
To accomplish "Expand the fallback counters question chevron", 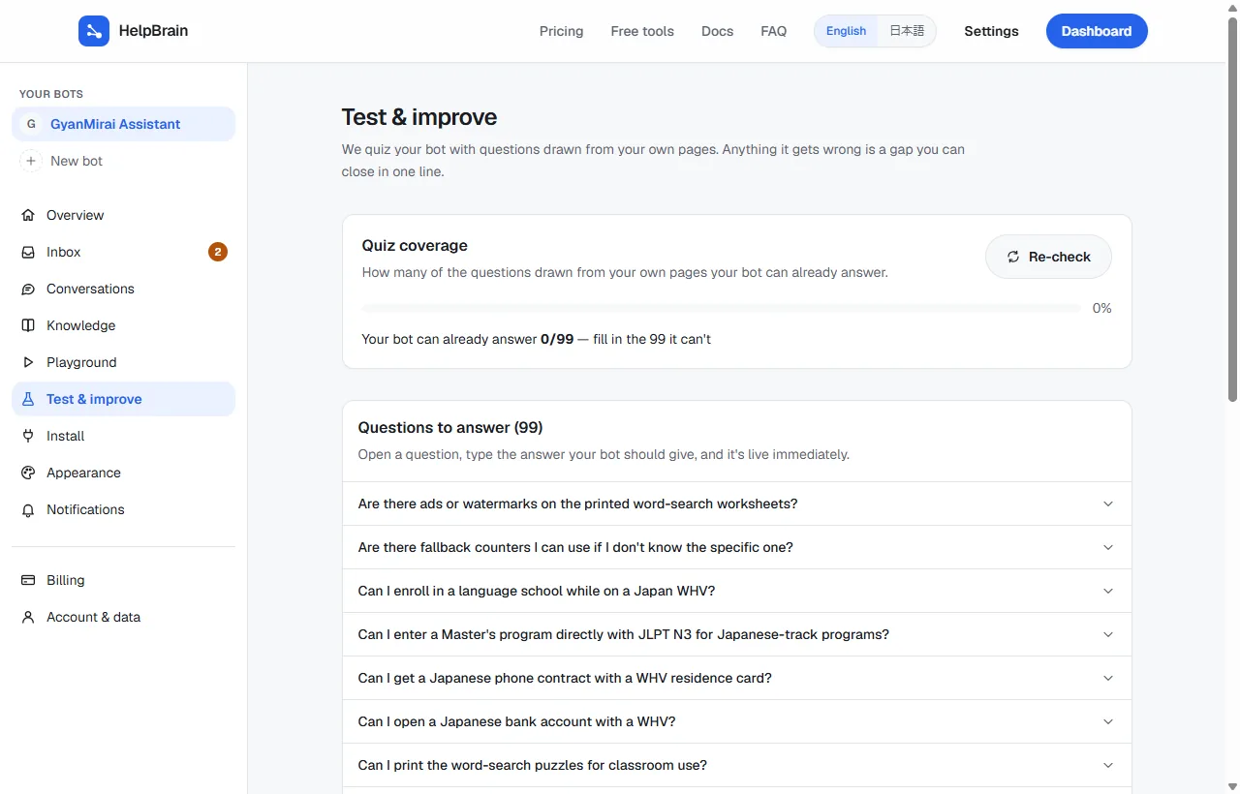I will (x=1108, y=547).
